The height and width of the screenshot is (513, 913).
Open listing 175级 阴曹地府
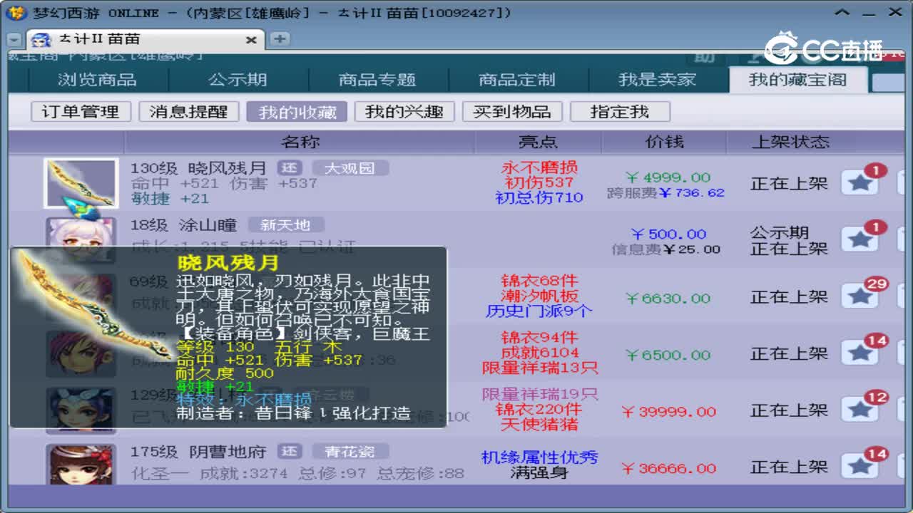[x=198, y=452]
